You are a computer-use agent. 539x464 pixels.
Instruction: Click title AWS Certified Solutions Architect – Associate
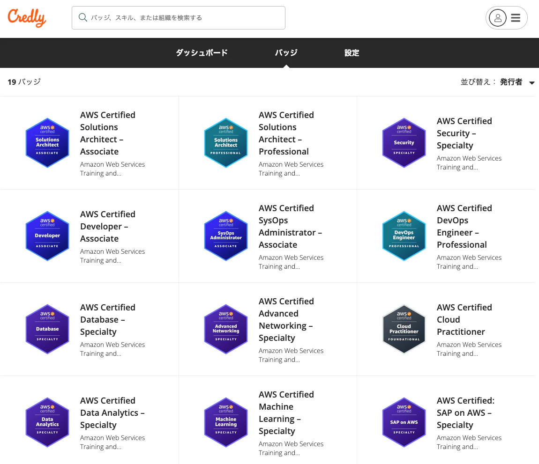pyautogui.click(x=108, y=133)
